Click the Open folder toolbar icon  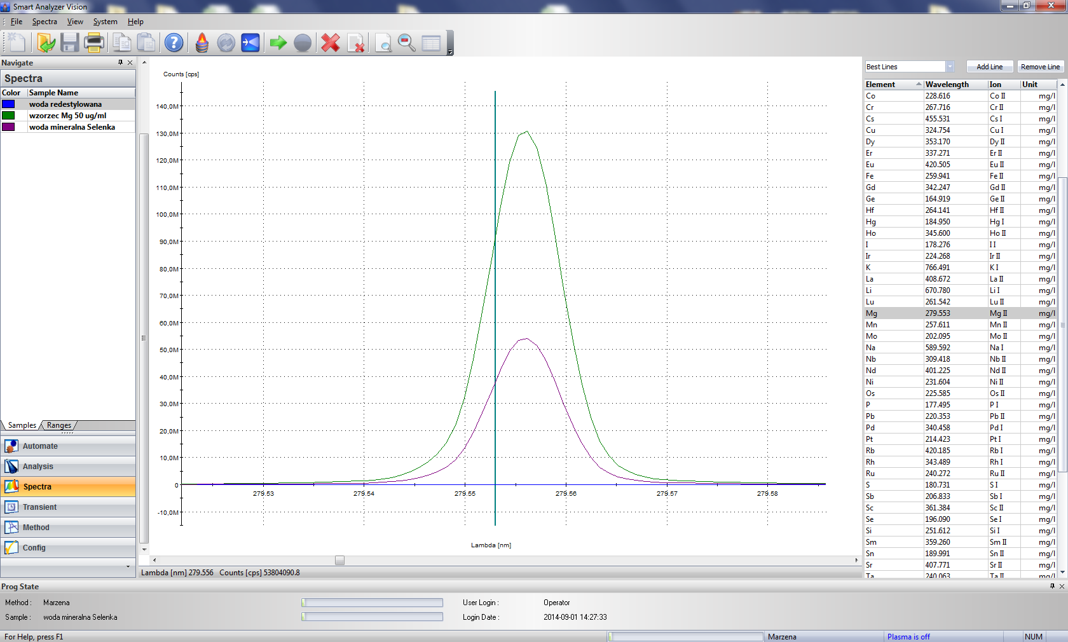46,43
